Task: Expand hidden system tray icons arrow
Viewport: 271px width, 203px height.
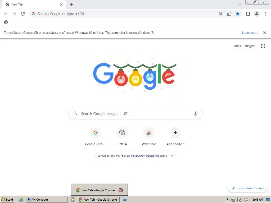Action: (227, 199)
